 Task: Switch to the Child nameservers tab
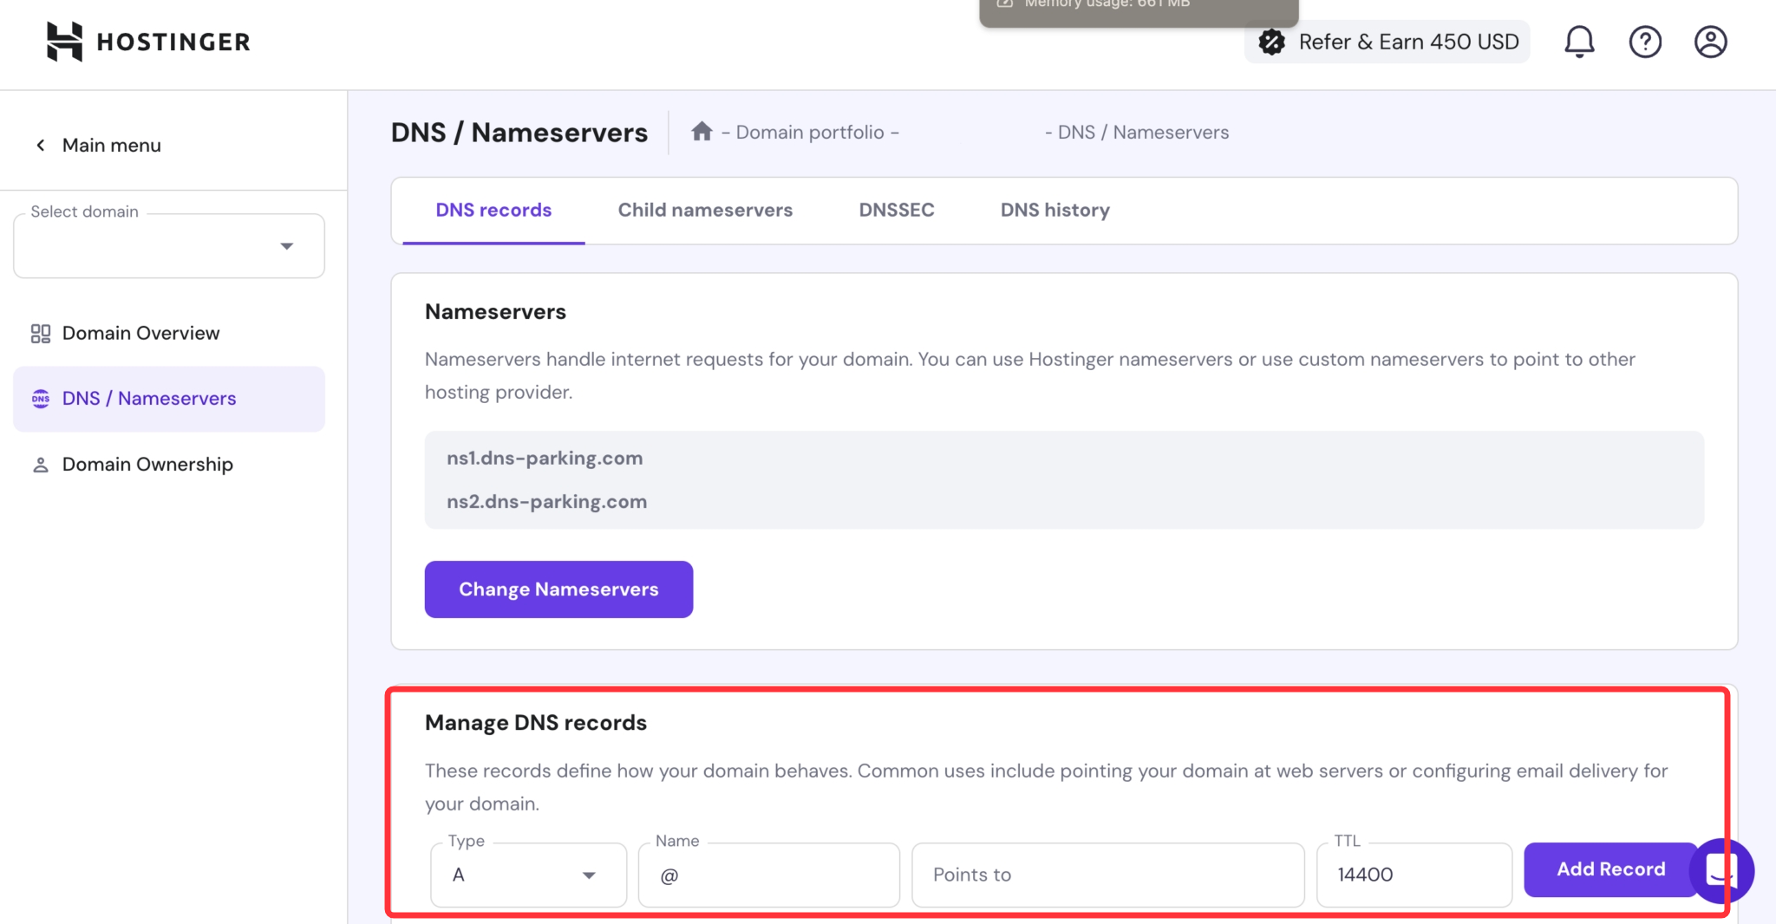(705, 210)
